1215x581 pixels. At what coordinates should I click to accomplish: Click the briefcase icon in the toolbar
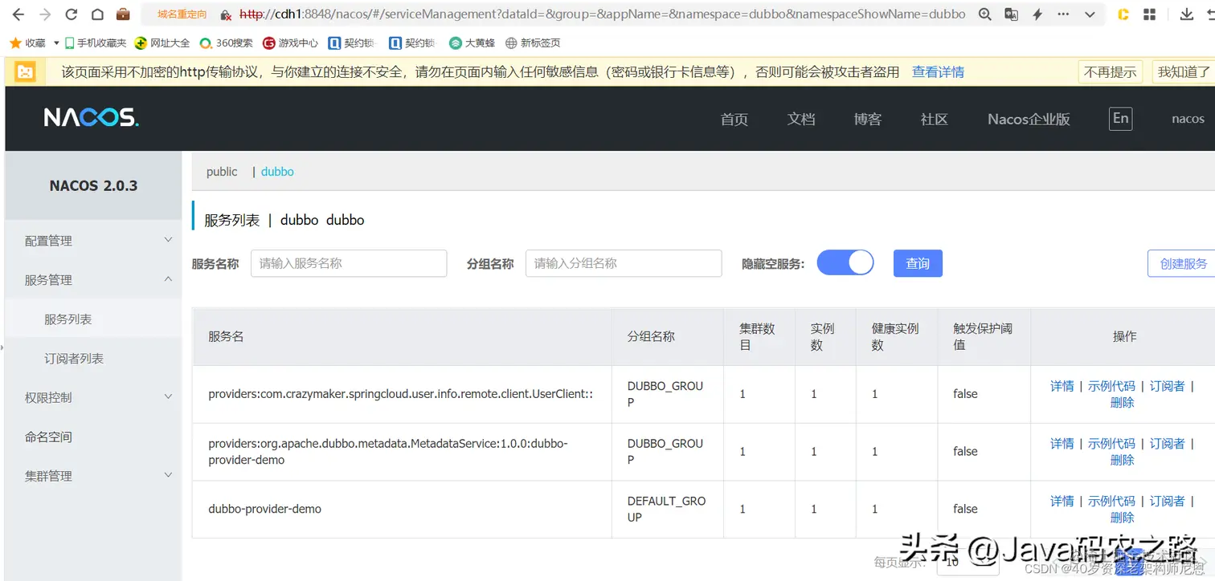123,14
